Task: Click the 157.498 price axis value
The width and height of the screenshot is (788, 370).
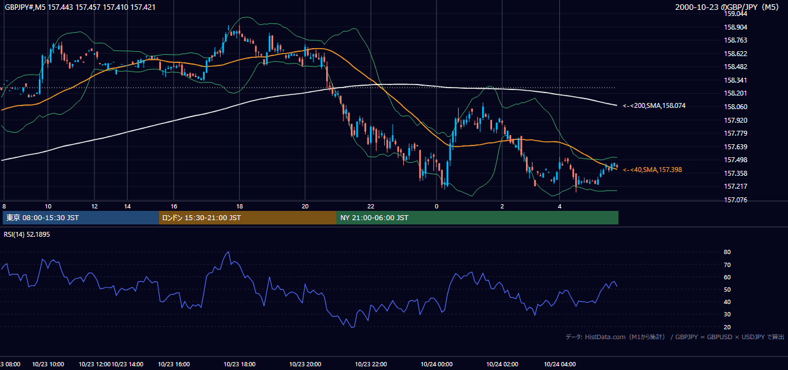Action: point(735,160)
